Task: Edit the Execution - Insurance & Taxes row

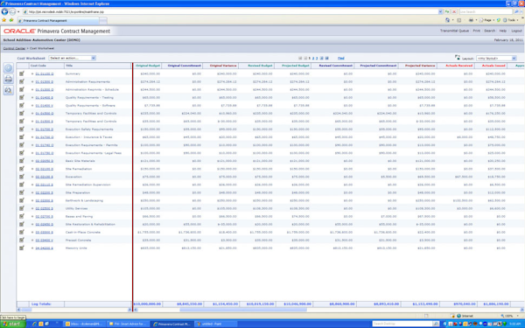Action: (22, 137)
